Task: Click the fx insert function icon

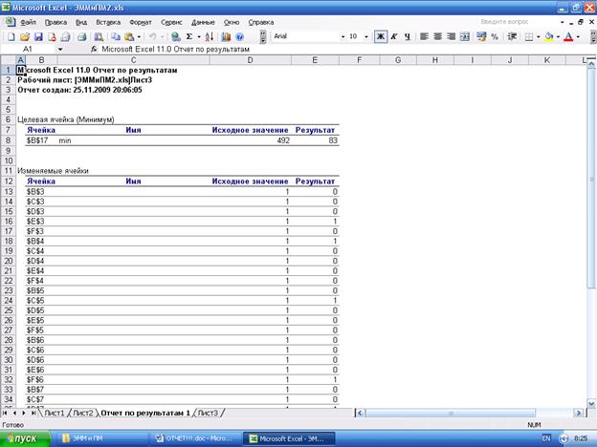Action: 94,49
